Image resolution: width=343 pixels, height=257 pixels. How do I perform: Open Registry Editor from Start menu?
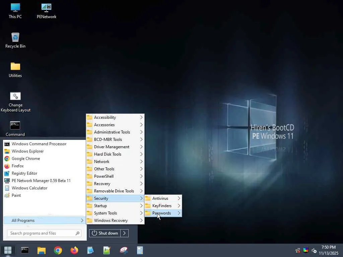click(45, 173)
